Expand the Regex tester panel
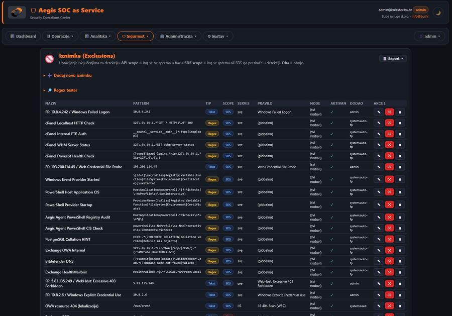Screen dimensions: 452x316 pyautogui.click(x=61, y=90)
